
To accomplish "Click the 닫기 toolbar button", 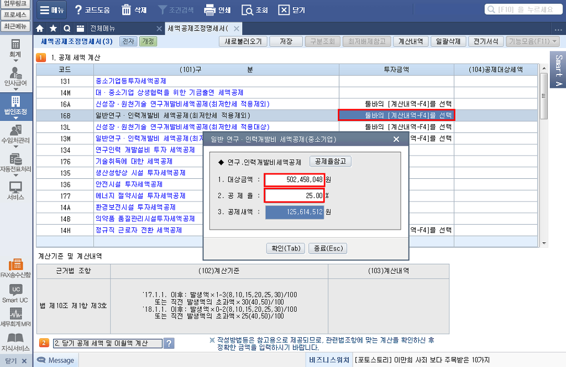I will pos(292,10).
